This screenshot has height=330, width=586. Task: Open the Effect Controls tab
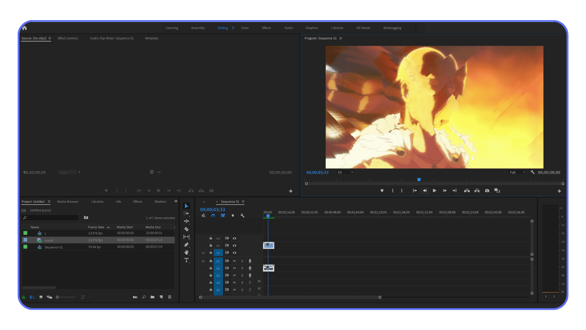[x=68, y=38]
